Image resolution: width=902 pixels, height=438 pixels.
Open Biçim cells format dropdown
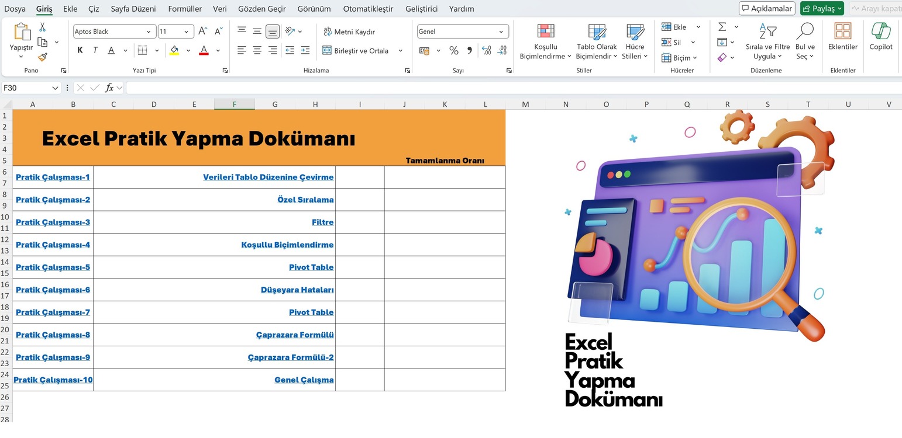point(680,58)
